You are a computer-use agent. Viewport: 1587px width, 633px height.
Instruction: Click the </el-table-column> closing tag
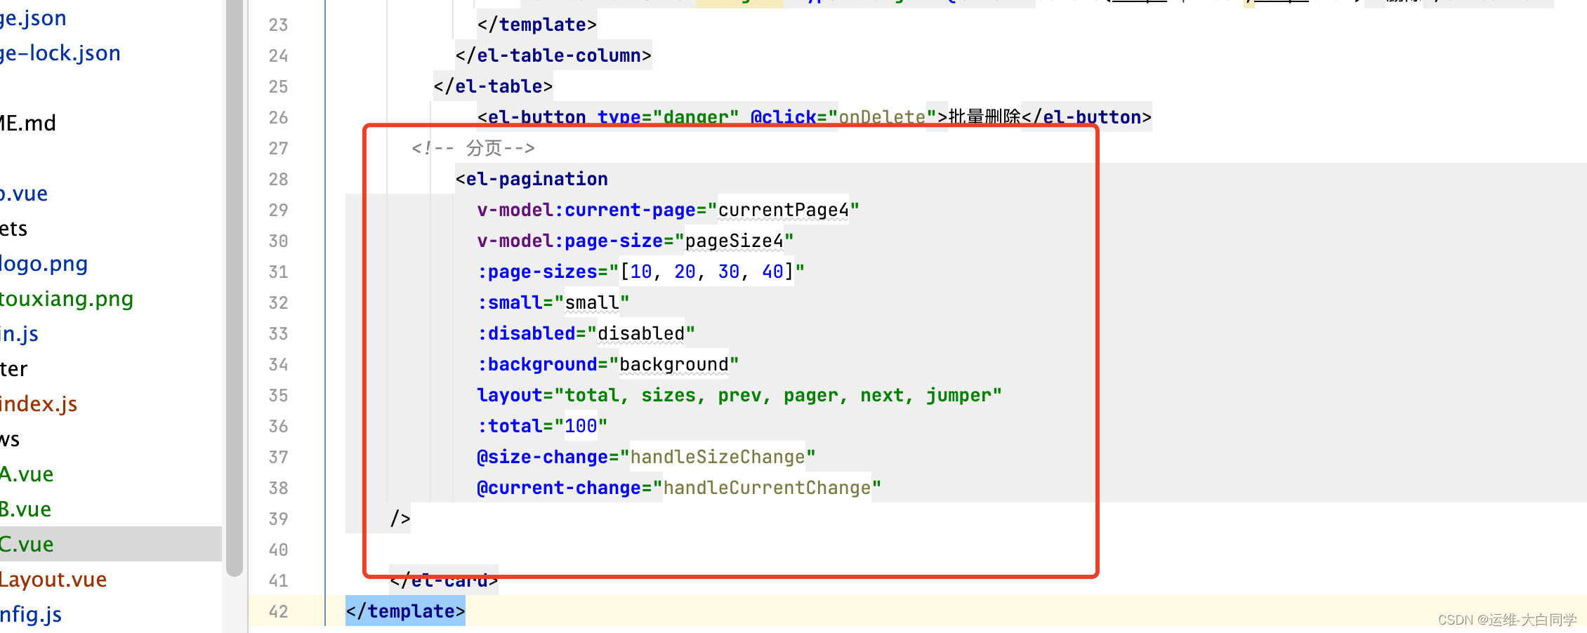pos(553,55)
